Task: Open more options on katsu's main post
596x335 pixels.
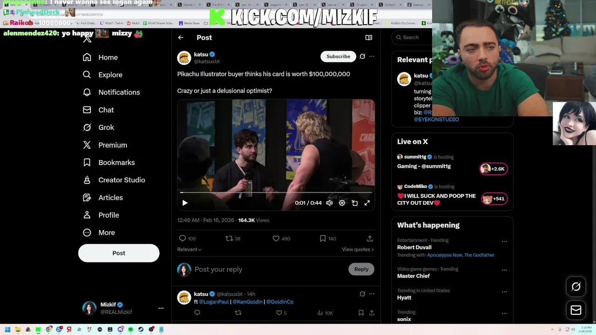Action: [372, 56]
